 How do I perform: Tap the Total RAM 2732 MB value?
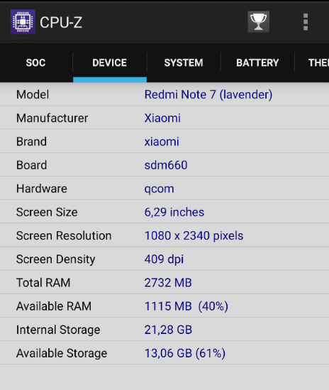(168, 282)
